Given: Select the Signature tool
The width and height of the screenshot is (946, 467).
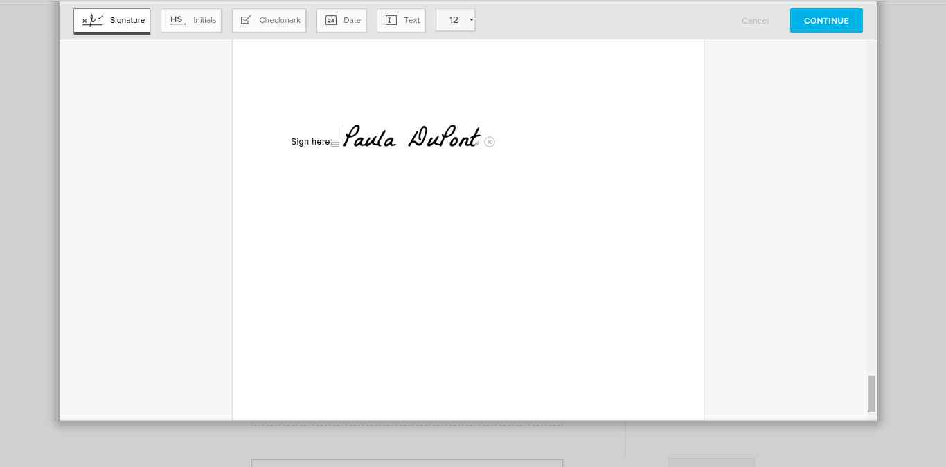Looking at the screenshot, I should tap(111, 21).
